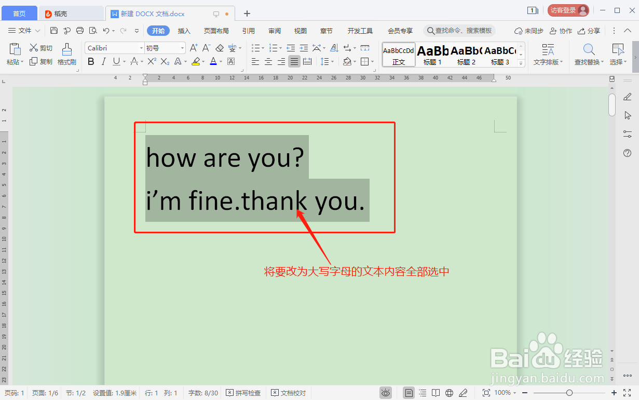The width and height of the screenshot is (639, 400).
Task: Click the selection arrow icon in right sidebar
Action: [x=627, y=115]
